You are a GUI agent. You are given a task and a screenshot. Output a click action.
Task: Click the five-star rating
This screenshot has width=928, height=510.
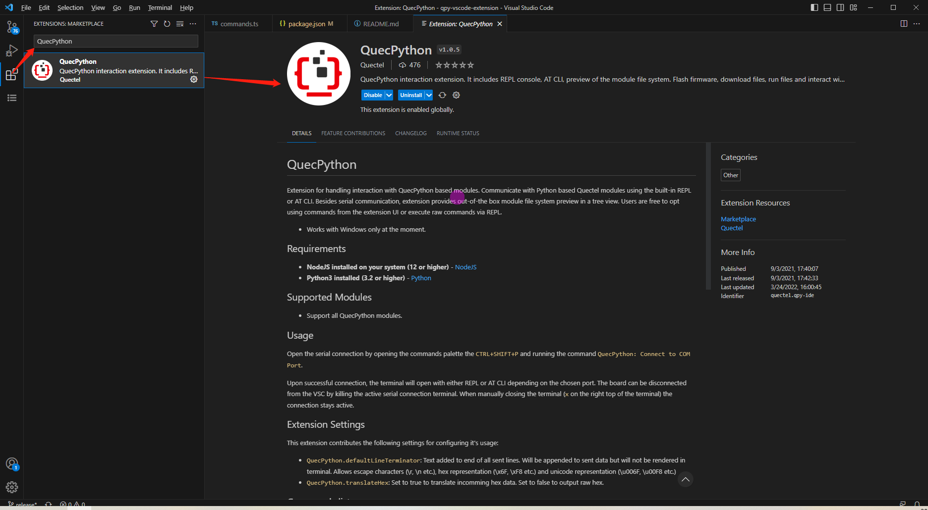coord(455,65)
